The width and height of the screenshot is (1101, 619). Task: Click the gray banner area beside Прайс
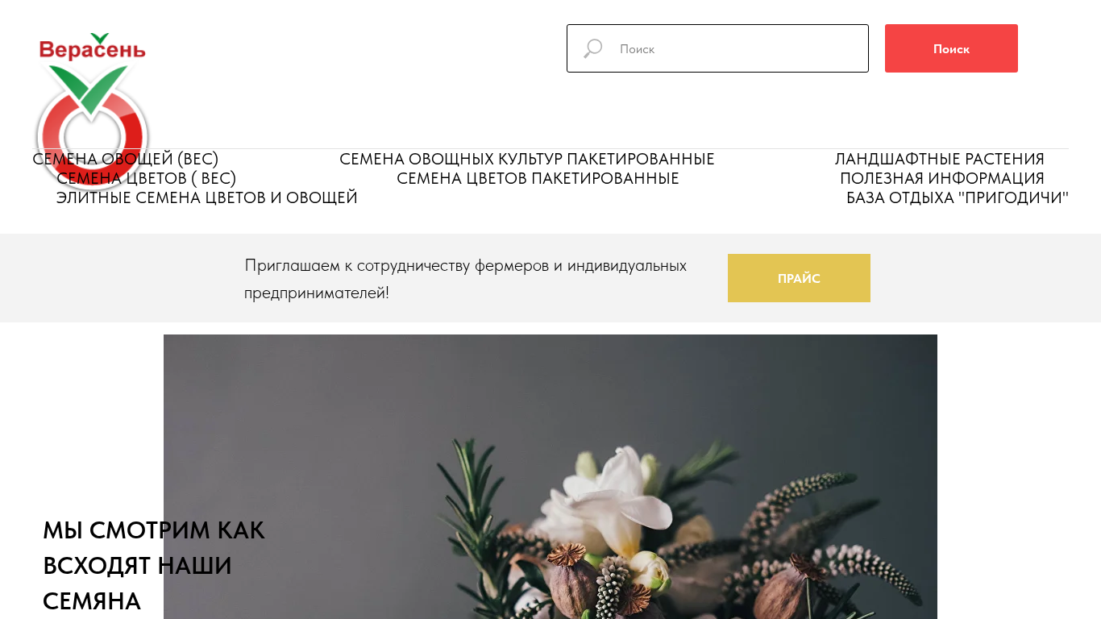pos(985,278)
